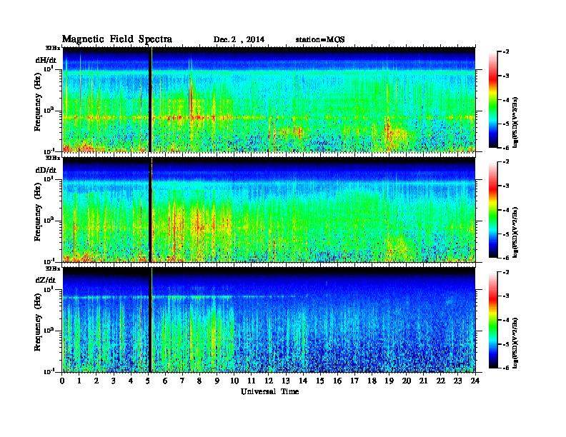Click the "-5" value on dD/dt color scale
The image size is (566, 437).
click(x=506, y=234)
